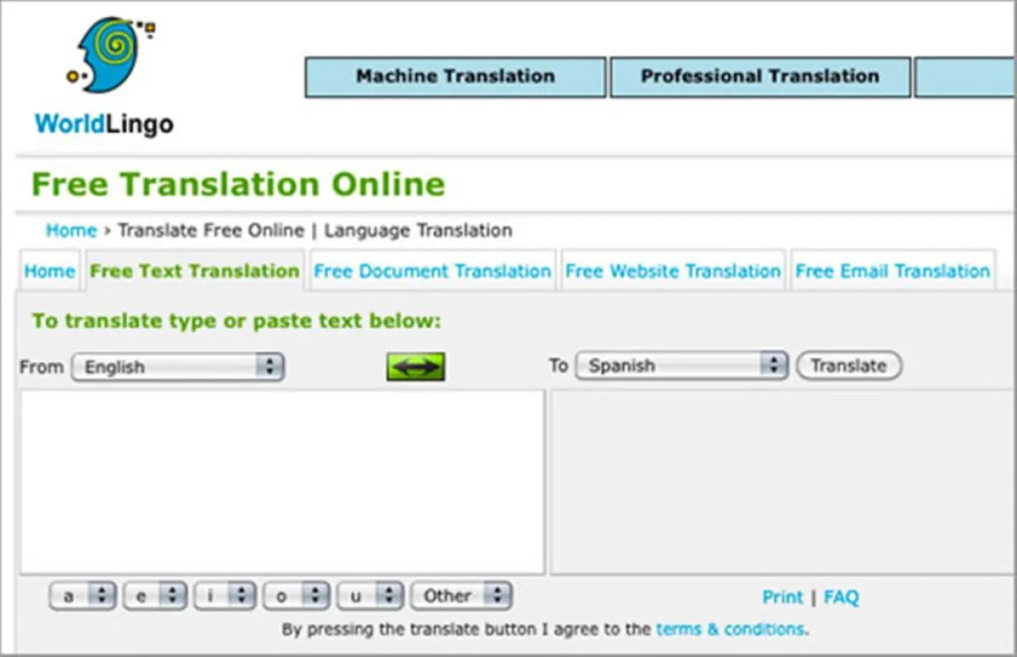This screenshot has width=1017, height=657.
Task: Open the Professional Translation menu
Action: (x=759, y=77)
